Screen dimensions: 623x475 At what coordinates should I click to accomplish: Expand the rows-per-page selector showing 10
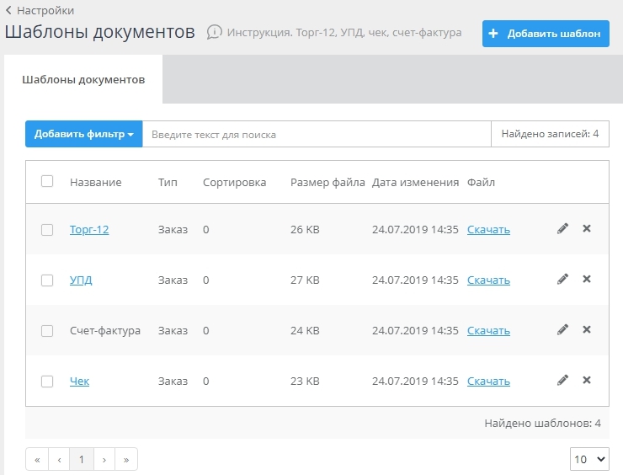pyautogui.click(x=589, y=459)
